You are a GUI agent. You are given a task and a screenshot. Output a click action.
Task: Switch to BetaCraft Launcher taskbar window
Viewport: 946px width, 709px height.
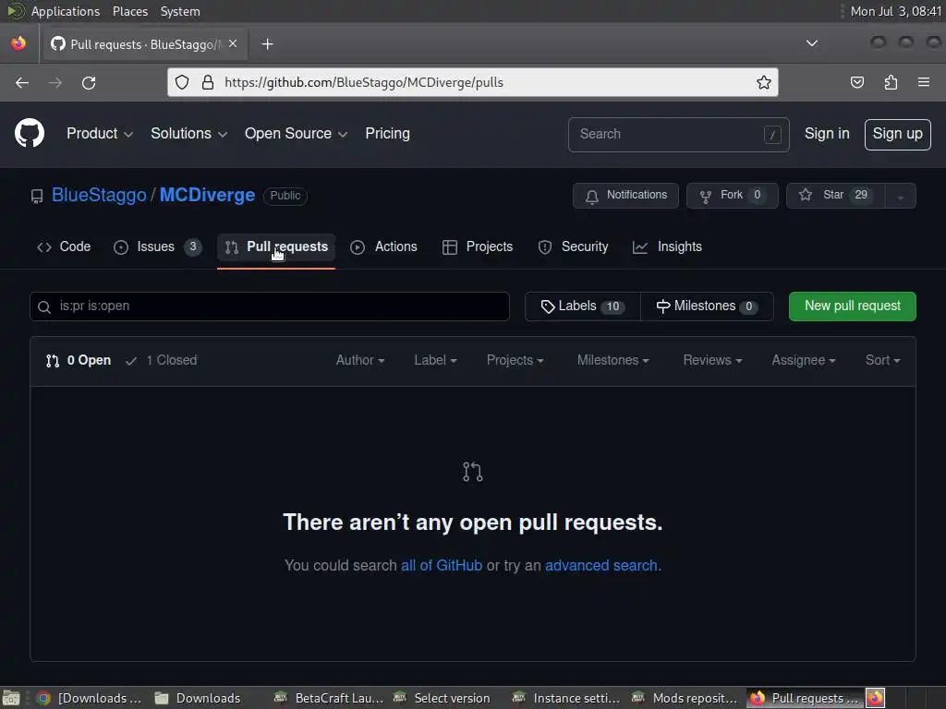point(330,698)
